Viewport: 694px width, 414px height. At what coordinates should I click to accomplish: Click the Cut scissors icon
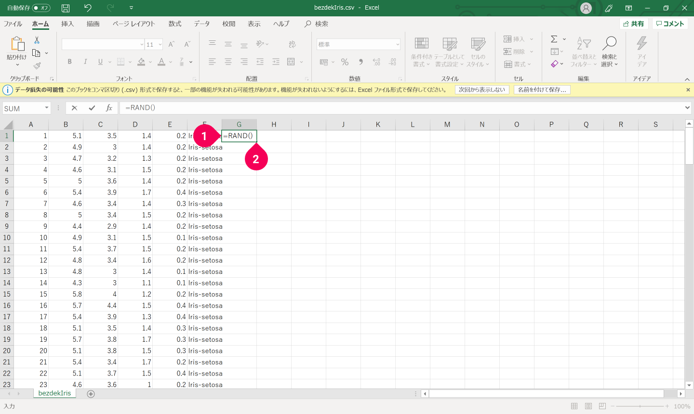(37, 40)
